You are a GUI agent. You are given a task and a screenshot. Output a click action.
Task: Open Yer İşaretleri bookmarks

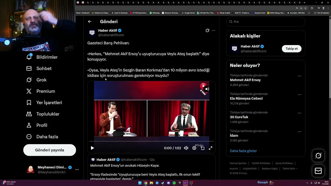[x=44, y=103]
